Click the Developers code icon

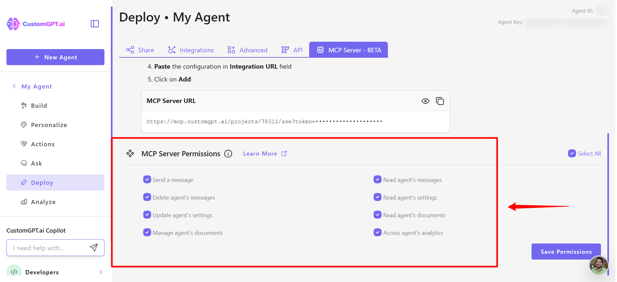tap(14, 272)
